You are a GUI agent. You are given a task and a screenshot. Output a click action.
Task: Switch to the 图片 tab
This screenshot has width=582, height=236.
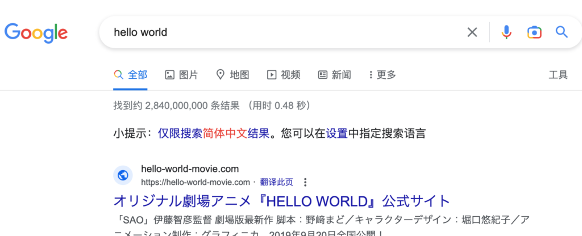pos(181,75)
